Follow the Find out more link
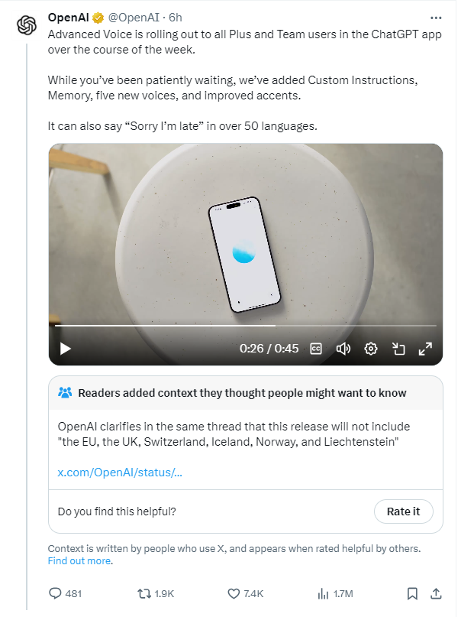Image resolution: width=474 pixels, height=617 pixels. coord(79,560)
